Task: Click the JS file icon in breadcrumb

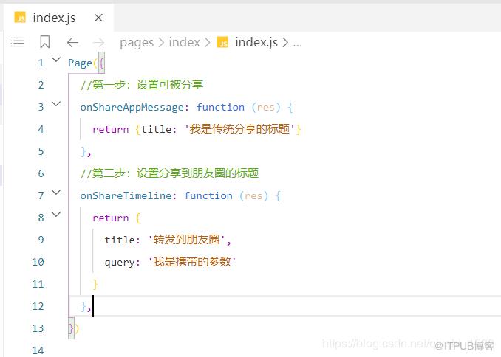Action: point(222,42)
